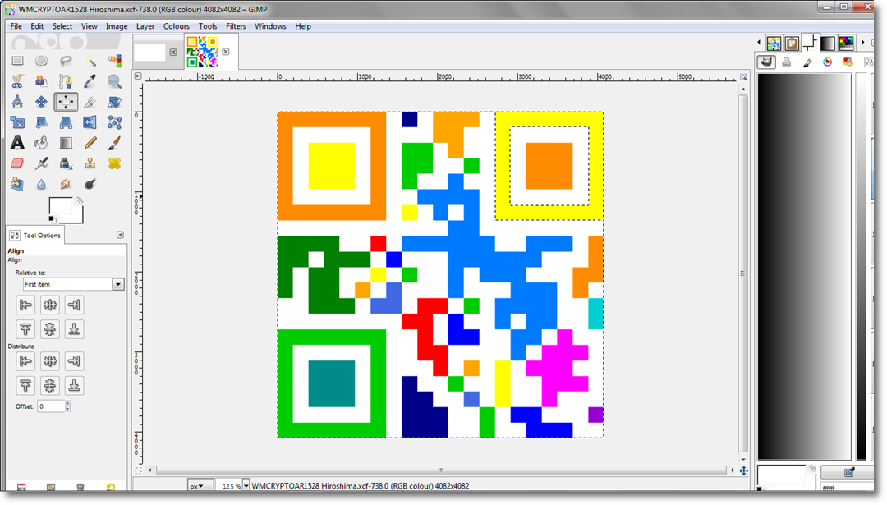
Task: Select the Fuzzy Select magic wand tool
Action: 90,61
